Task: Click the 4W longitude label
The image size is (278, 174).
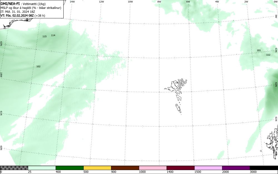Action: click(x=217, y=2)
